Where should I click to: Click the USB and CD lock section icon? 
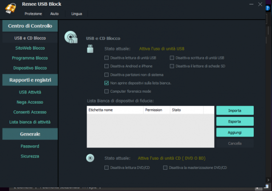[x=71, y=37]
